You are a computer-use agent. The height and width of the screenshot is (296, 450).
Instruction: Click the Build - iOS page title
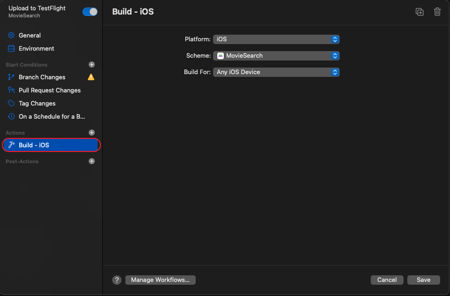(133, 12)
